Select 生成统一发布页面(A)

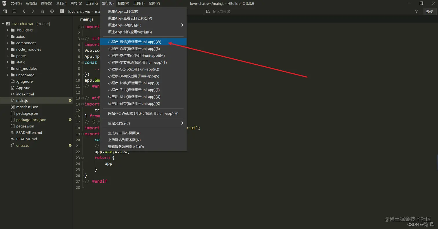click(x=143, y=133)
